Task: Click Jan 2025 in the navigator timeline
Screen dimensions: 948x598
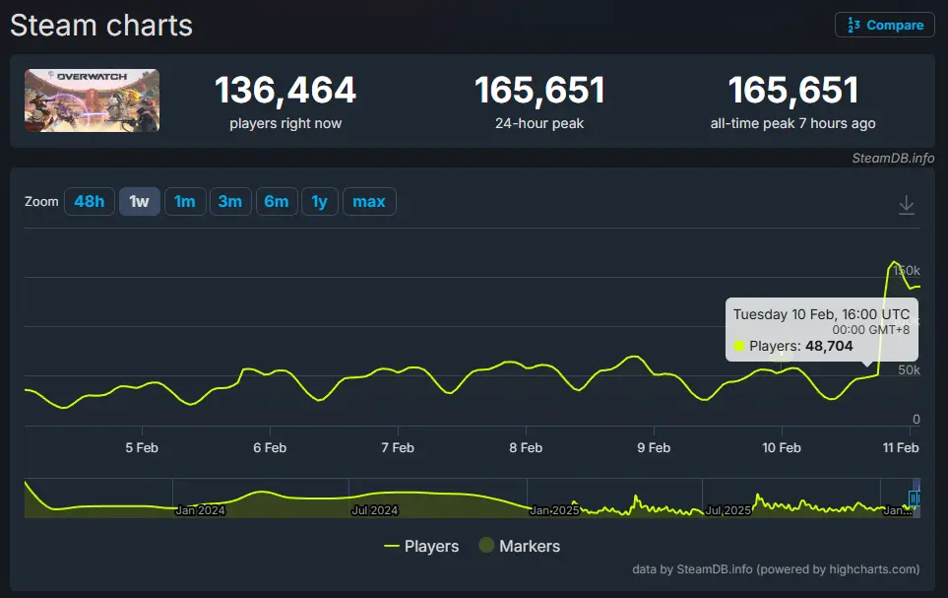Action: [554, 510]
